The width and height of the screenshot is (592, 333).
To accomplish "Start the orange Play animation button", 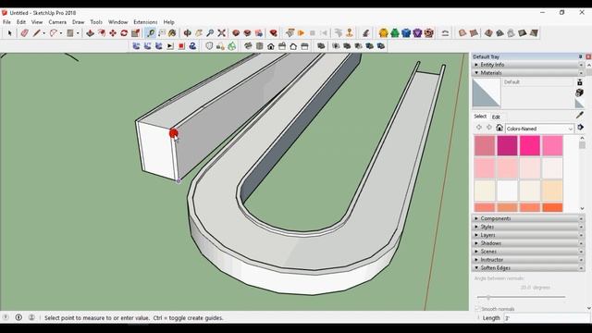I will coord(301,33).
